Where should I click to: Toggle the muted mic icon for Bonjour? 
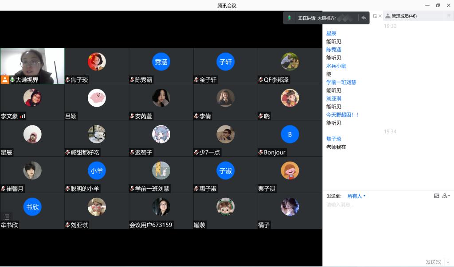tap(261, 152)
